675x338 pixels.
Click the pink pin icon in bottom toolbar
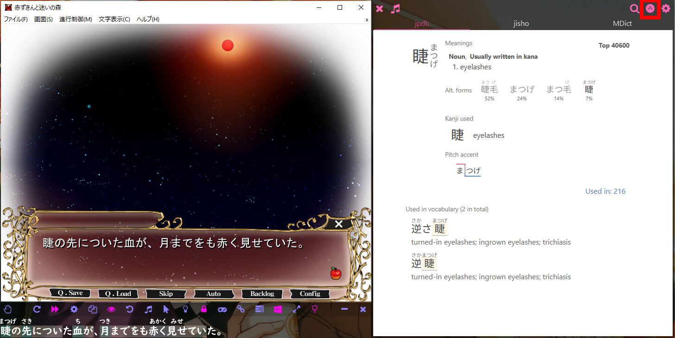tap(315, 309)
